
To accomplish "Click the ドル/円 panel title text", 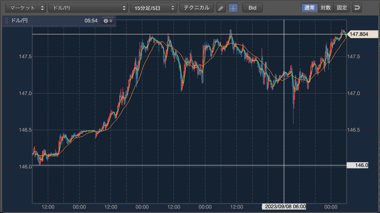I will tap(19, 21).
